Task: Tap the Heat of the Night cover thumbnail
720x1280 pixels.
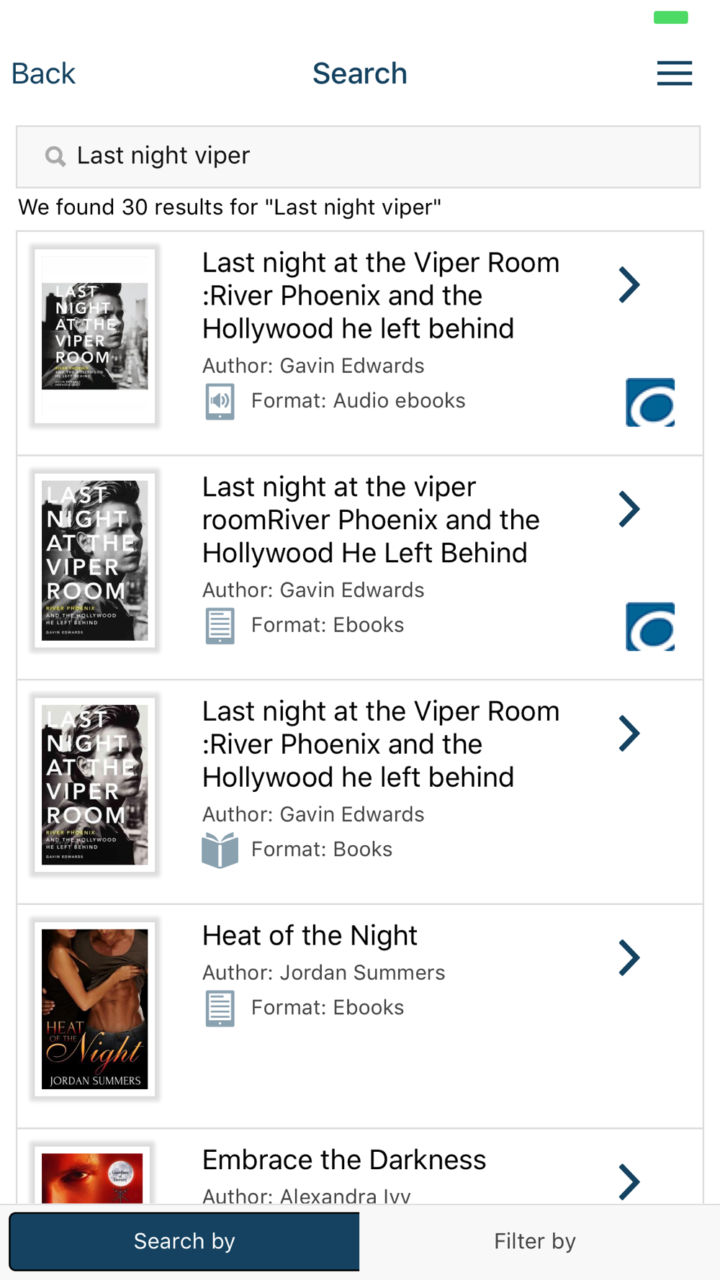Action: click(x=94, y=1009)
